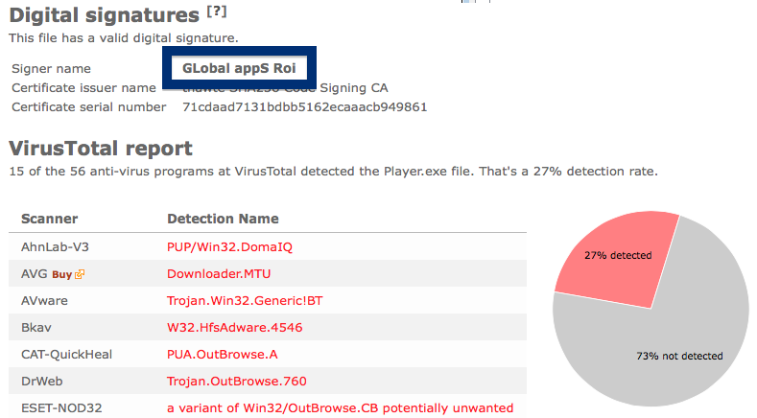Screen dimensions: 757x418
Task: Click the AVG Buy link
Action: coord(61,274)
